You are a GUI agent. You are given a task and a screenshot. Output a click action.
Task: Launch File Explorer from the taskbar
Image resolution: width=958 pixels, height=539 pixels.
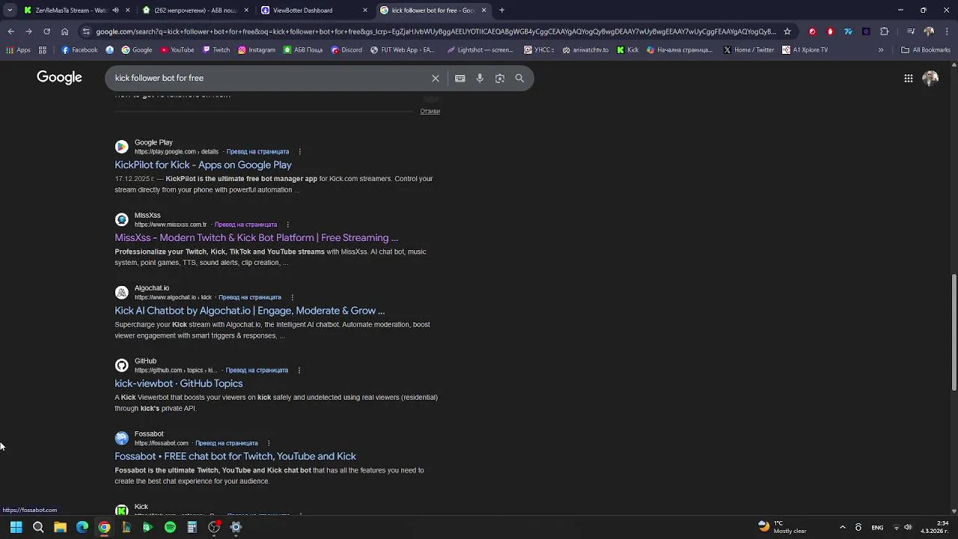coord(60,527)
